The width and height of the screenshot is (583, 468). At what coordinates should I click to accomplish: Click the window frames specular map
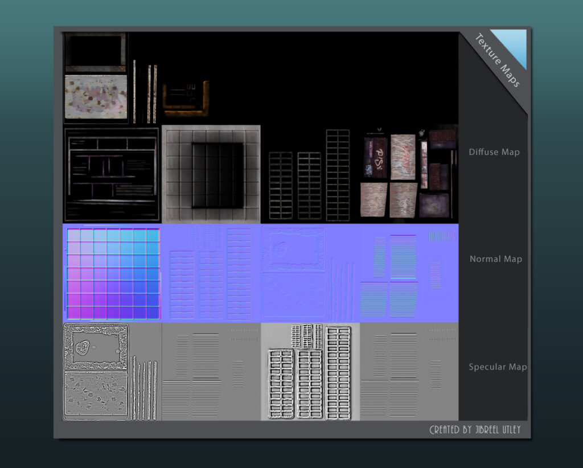[310, 372]
